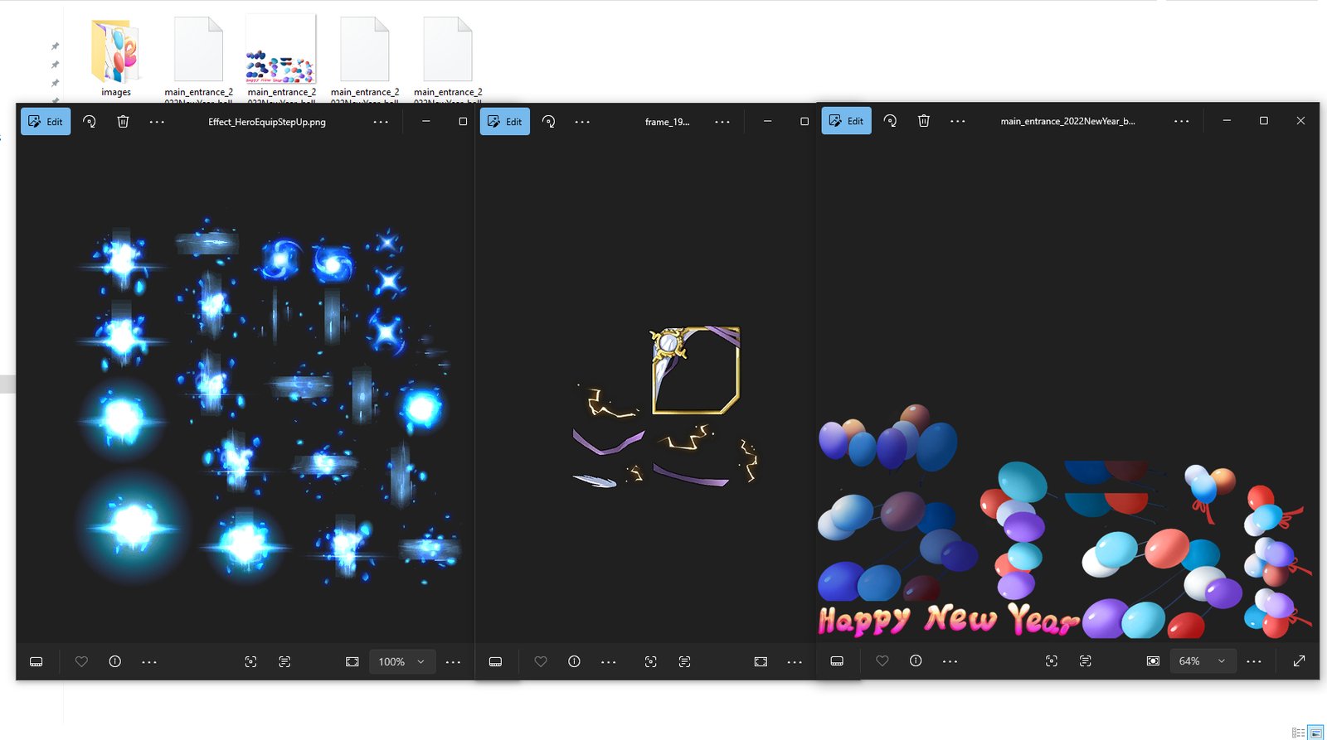Click zoom-to-fit icon in frame_19 window
The height and width of the screenshot is (740, 1327).
(761, 661)
